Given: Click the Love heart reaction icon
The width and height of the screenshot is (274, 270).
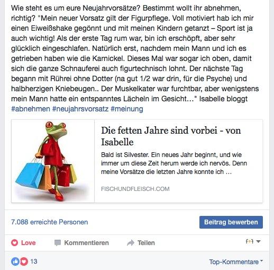Looking at the screenshot, I should 14,242.
